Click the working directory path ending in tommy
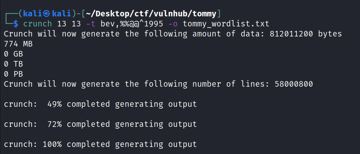 [x=151, y=14]
